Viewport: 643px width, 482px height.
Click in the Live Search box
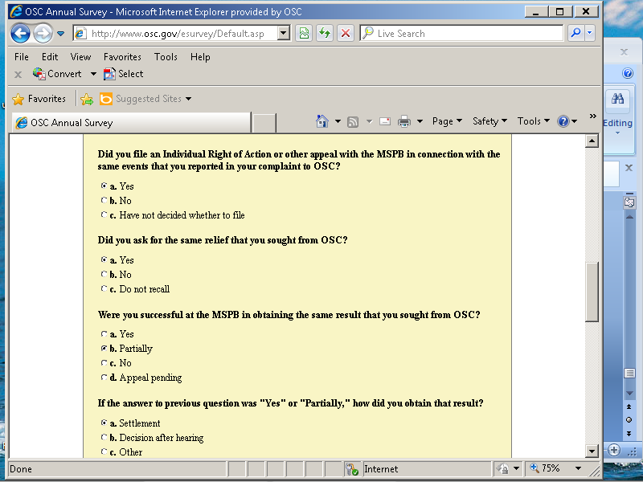(x=461, y=33)
